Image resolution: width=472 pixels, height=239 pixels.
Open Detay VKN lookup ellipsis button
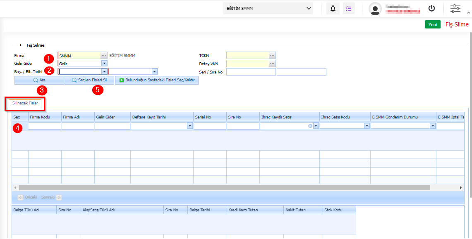click(272, 63)
